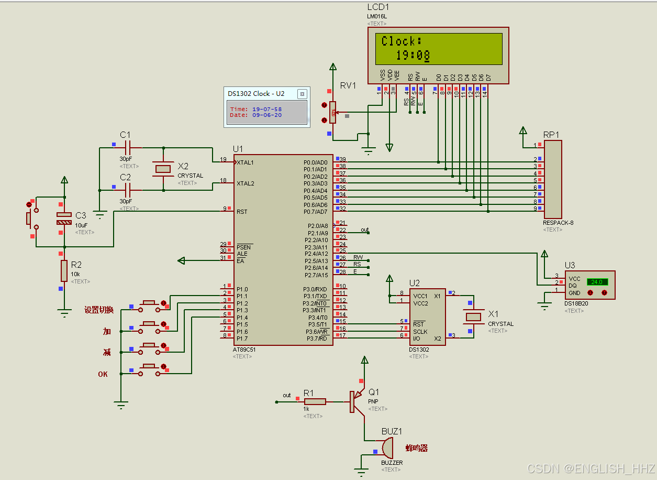
Task: Click the 减 push button switch
Action: click(149, 348)
